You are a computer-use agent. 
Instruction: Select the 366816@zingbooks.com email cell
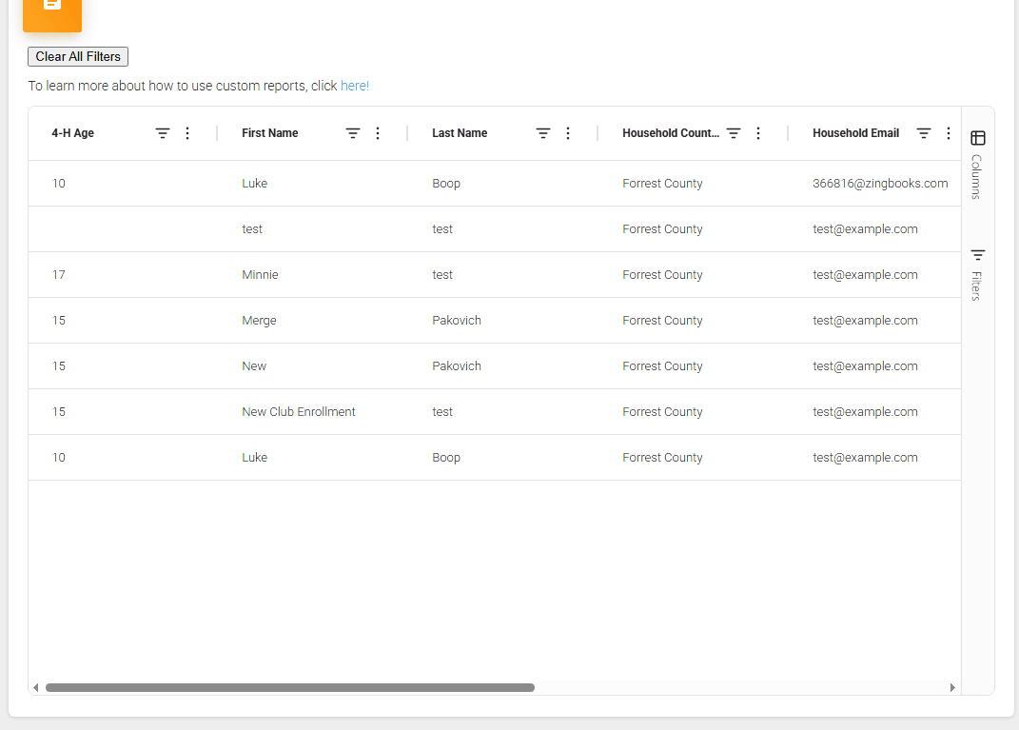[880, 184]
